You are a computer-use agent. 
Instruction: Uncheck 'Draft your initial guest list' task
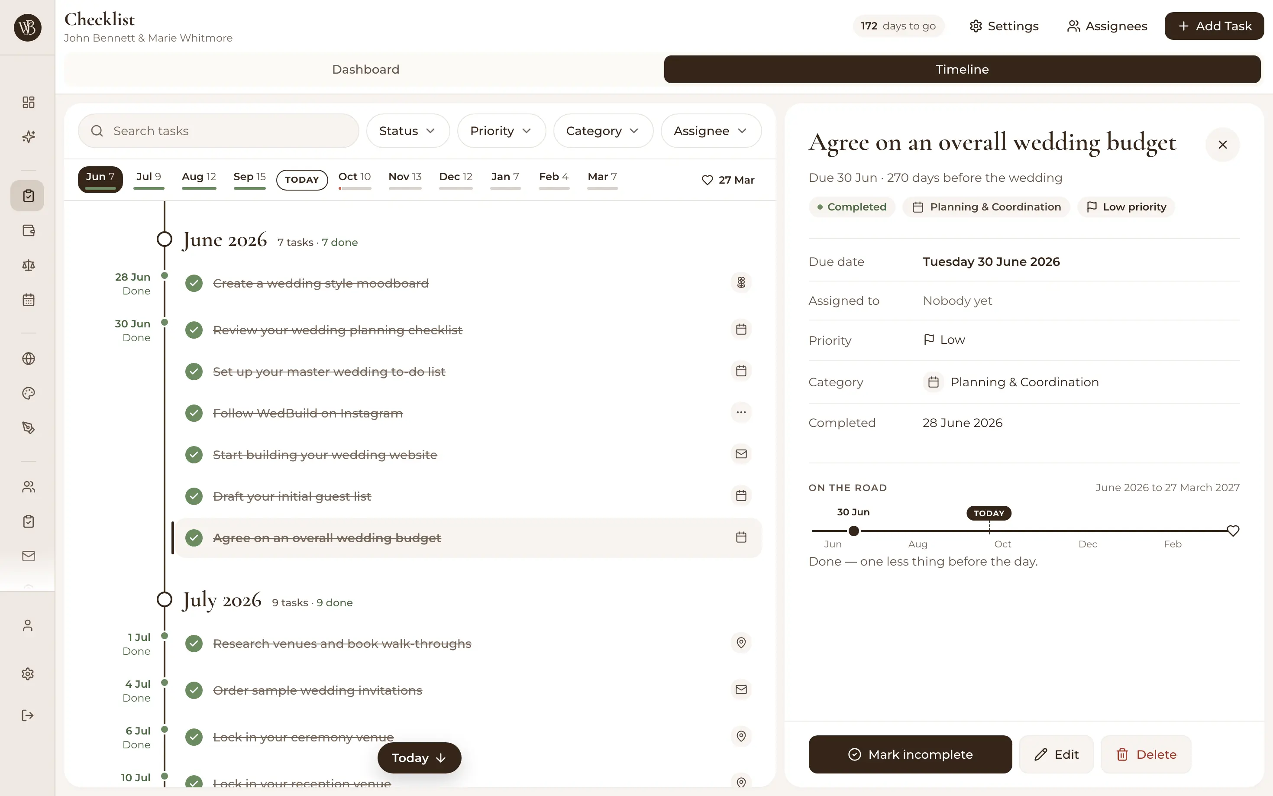click(194, 496)
